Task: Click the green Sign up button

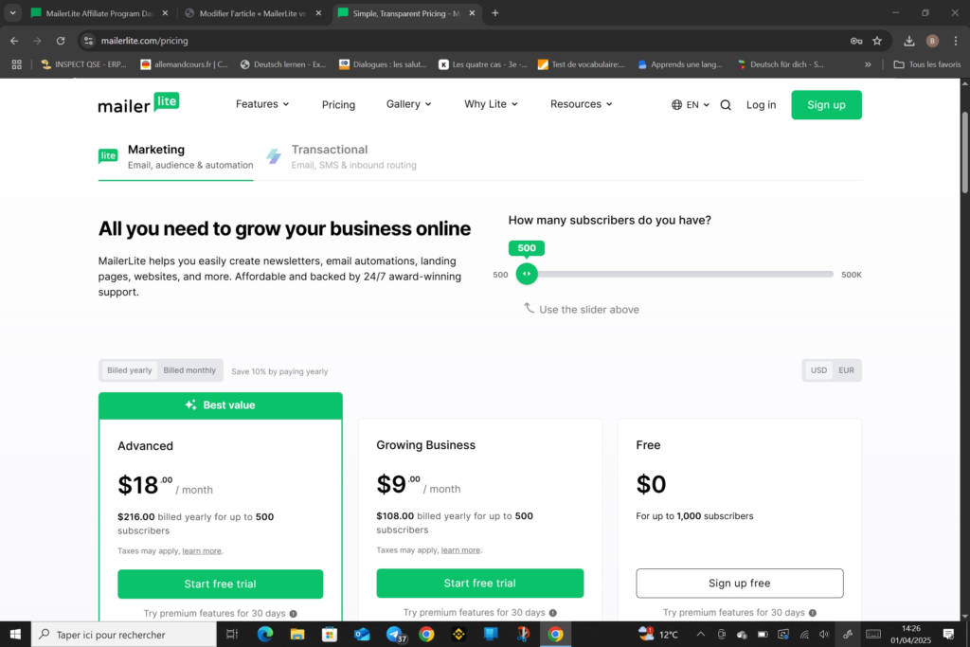Action: coord(826,105)
